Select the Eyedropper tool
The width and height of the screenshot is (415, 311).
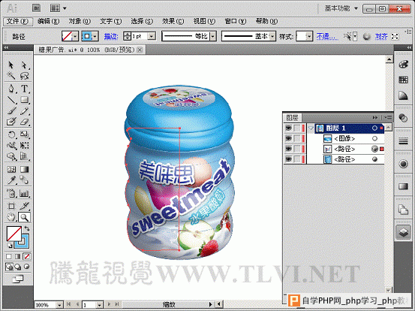11,180
